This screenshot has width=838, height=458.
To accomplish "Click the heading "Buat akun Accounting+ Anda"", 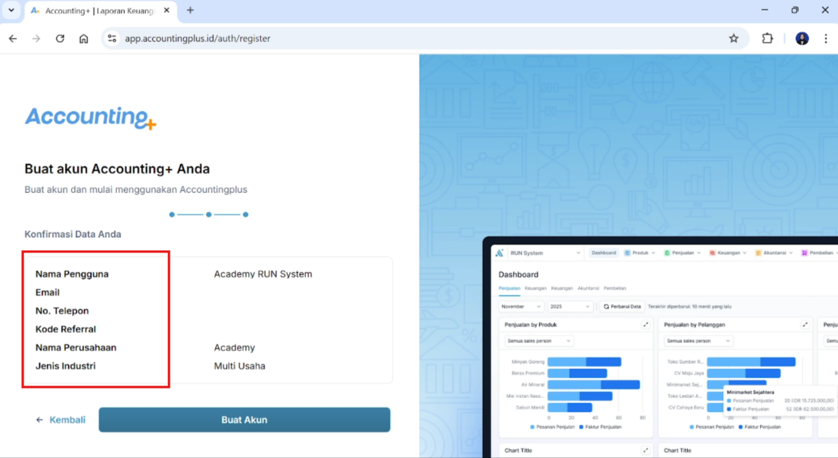I will coord(117,169).
